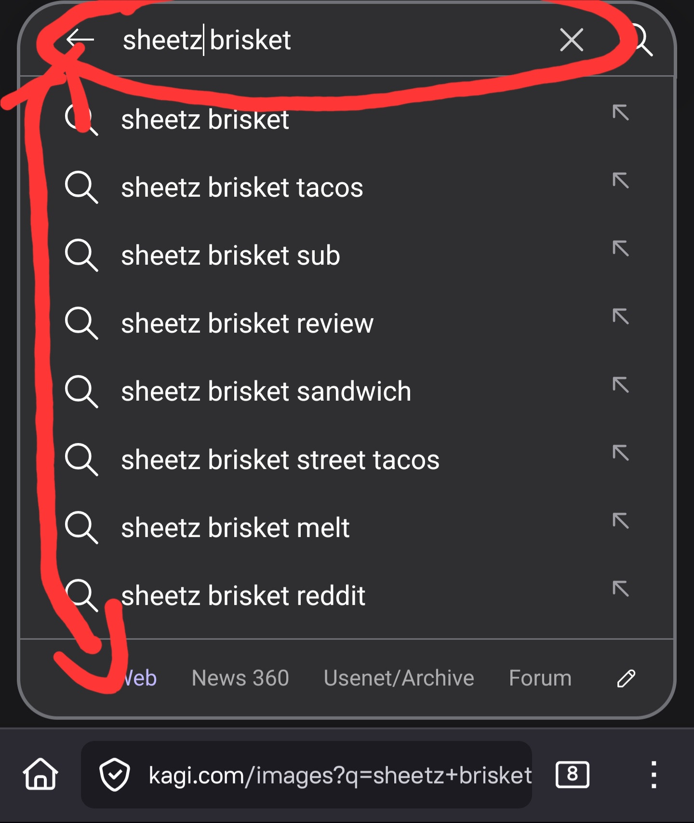Open the tab switcher showing 8 tabs

(572, 774)
